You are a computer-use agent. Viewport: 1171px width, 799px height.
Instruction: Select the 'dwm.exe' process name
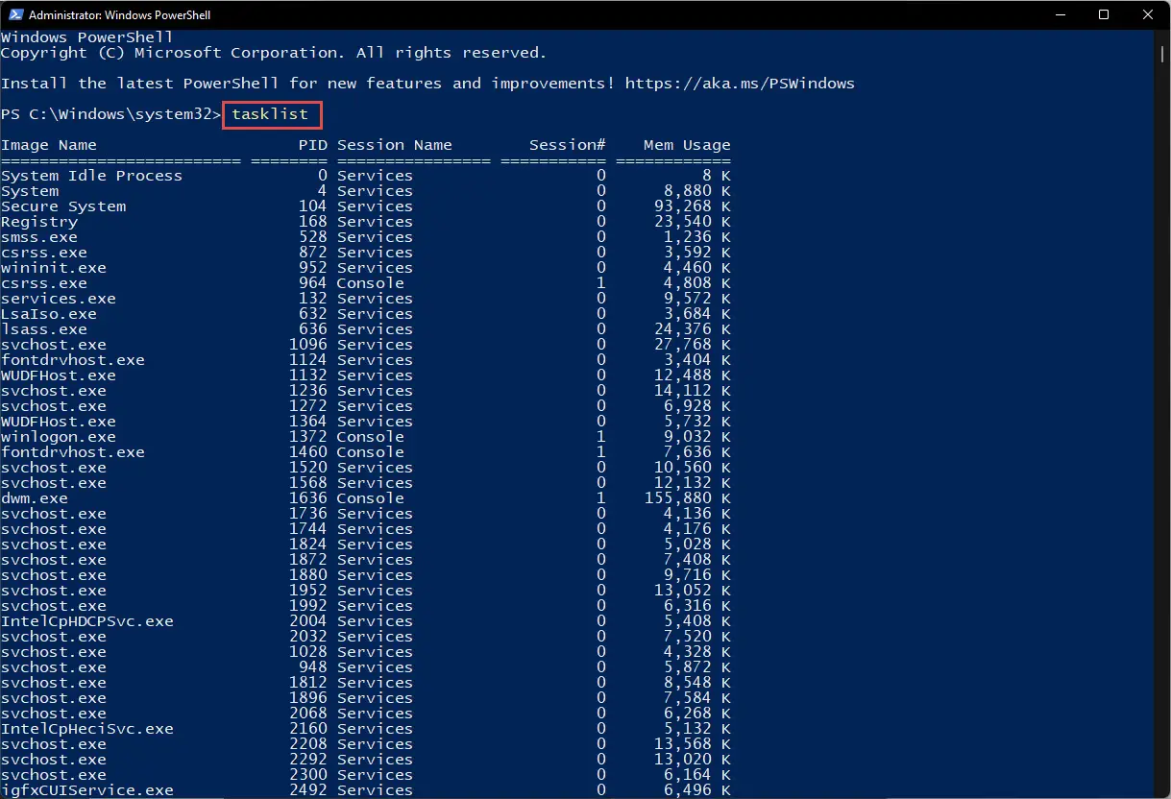[35, 498]
